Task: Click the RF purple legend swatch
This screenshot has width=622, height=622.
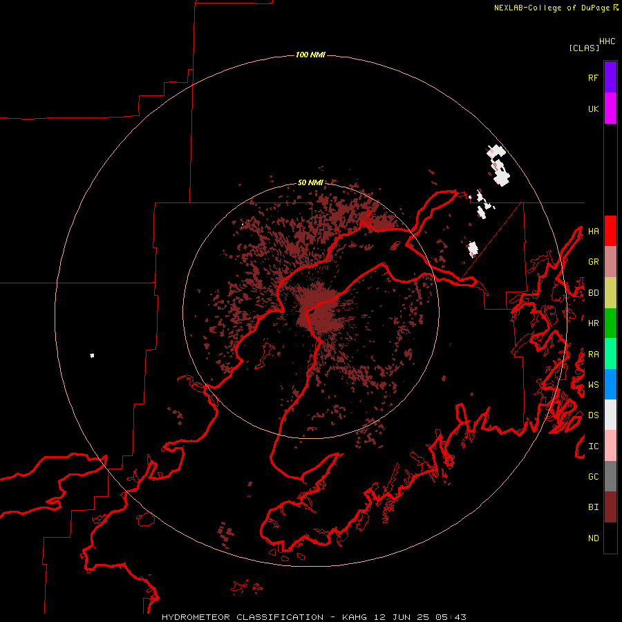Action: (x=610, y=77)
